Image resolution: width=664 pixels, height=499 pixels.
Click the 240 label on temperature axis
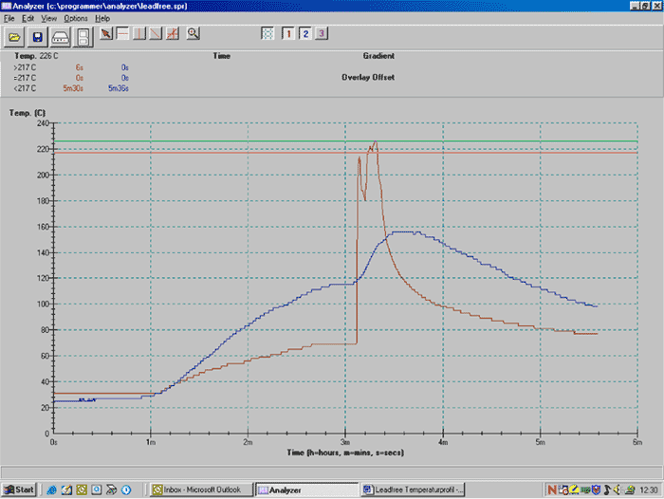click(x=44, y=123)
